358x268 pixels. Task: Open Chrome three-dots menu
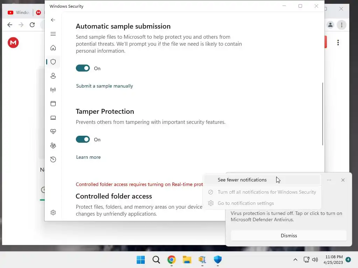tap(342, 25)
